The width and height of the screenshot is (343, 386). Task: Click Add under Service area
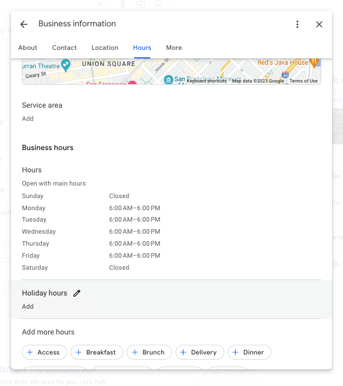point(28,119)
